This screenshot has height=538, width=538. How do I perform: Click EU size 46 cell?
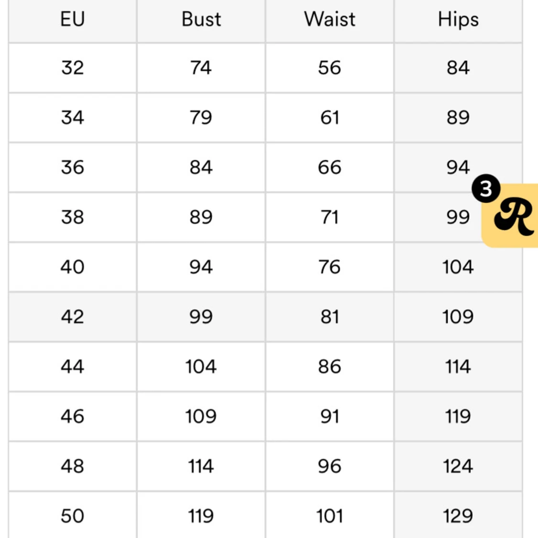tap(72, 416)
